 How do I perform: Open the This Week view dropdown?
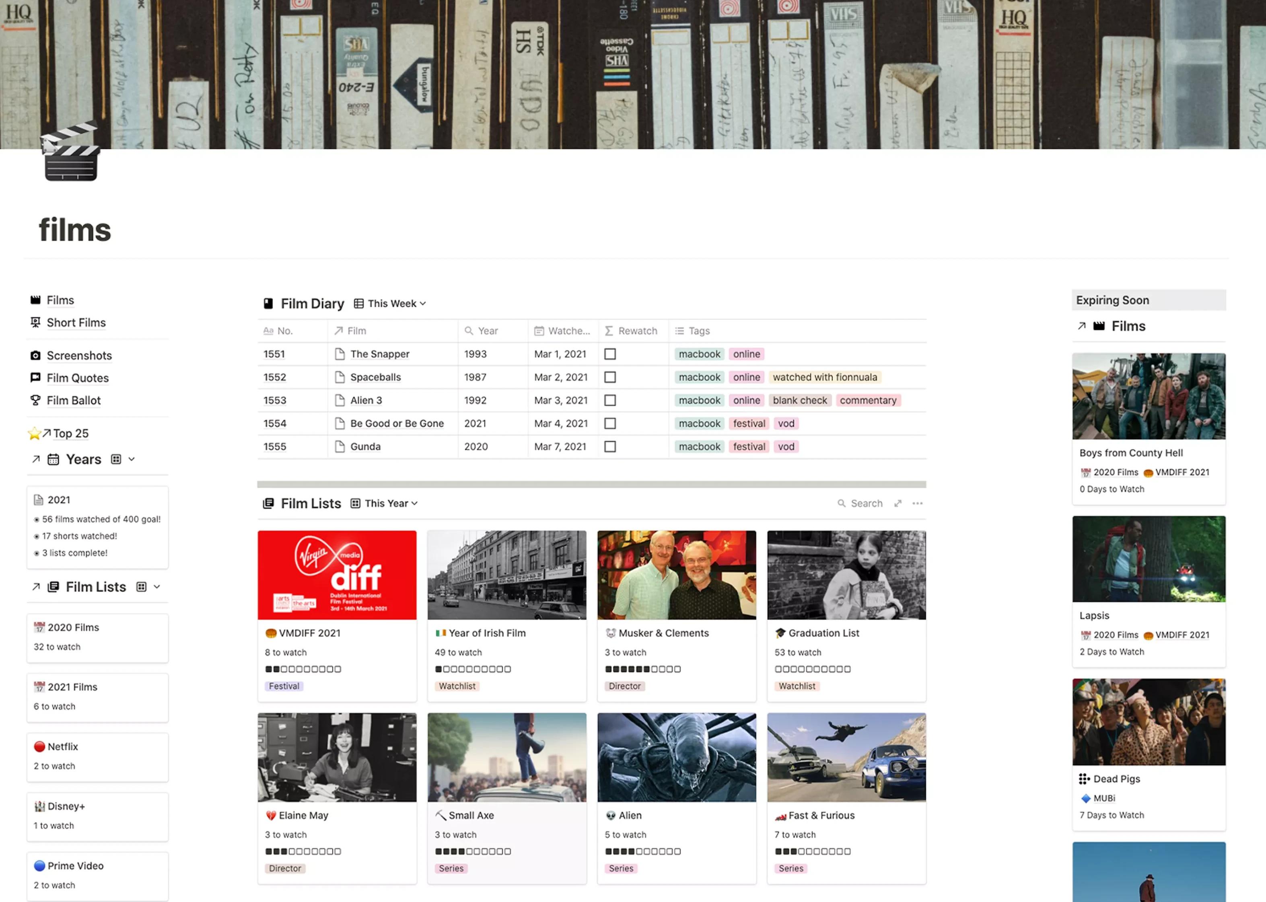click(395, 303)
